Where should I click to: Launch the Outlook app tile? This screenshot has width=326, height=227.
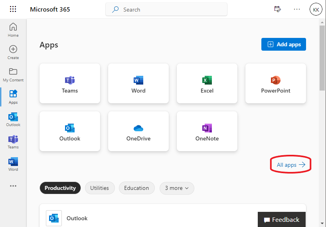[70, 131]
